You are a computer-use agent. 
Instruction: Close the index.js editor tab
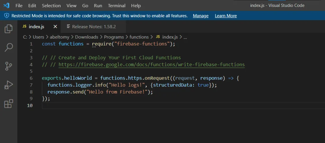[x=55, y=26]
